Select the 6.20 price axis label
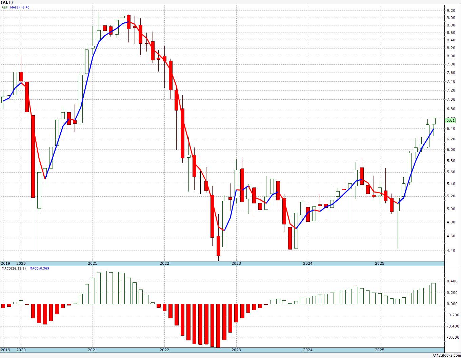461x358 pixels. pos(451,139)
